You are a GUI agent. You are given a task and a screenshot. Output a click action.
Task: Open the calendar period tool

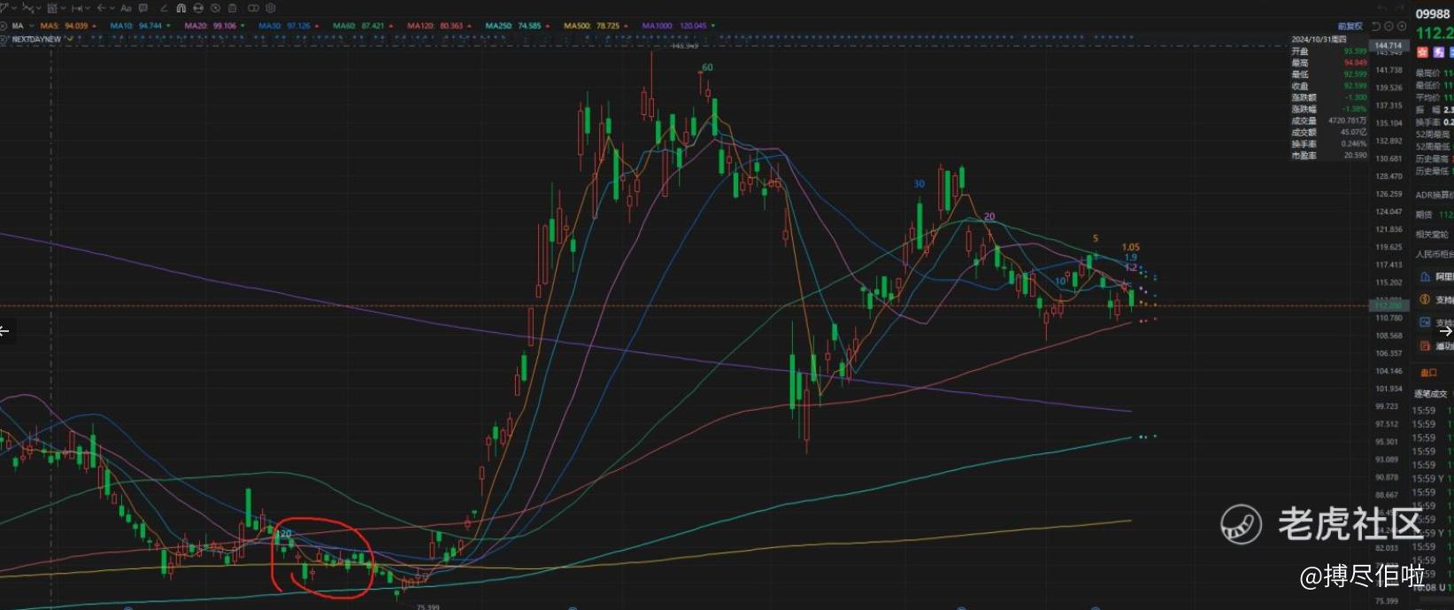53,8
